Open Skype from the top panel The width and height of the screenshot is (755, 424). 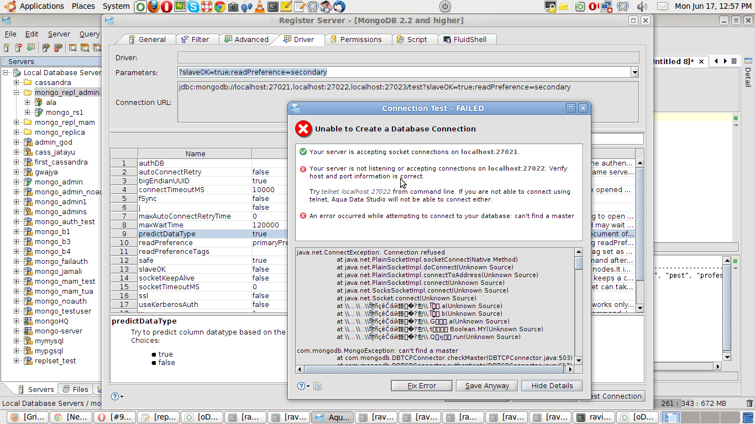pyautogui.click(x=193, y=7)
